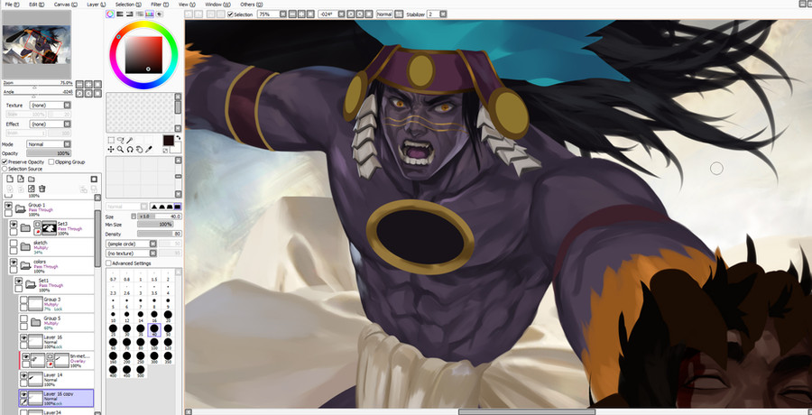Click the navigator thumbnail preview

[36, 44]
